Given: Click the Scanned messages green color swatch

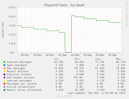Looking at the screenshot, I should [4, 62].
